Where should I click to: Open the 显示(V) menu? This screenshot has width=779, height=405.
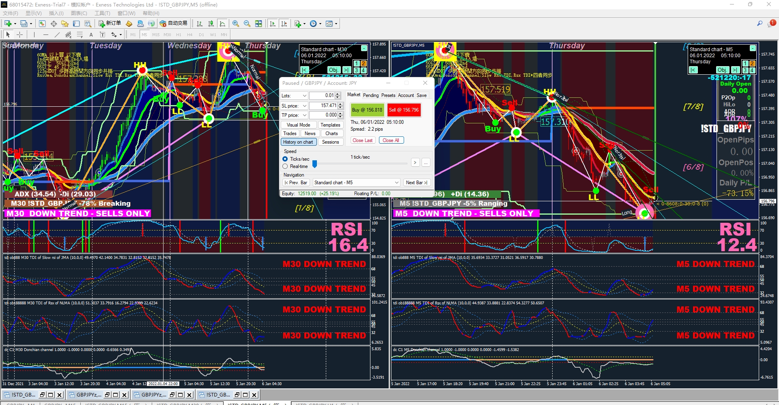click(34, 13)
